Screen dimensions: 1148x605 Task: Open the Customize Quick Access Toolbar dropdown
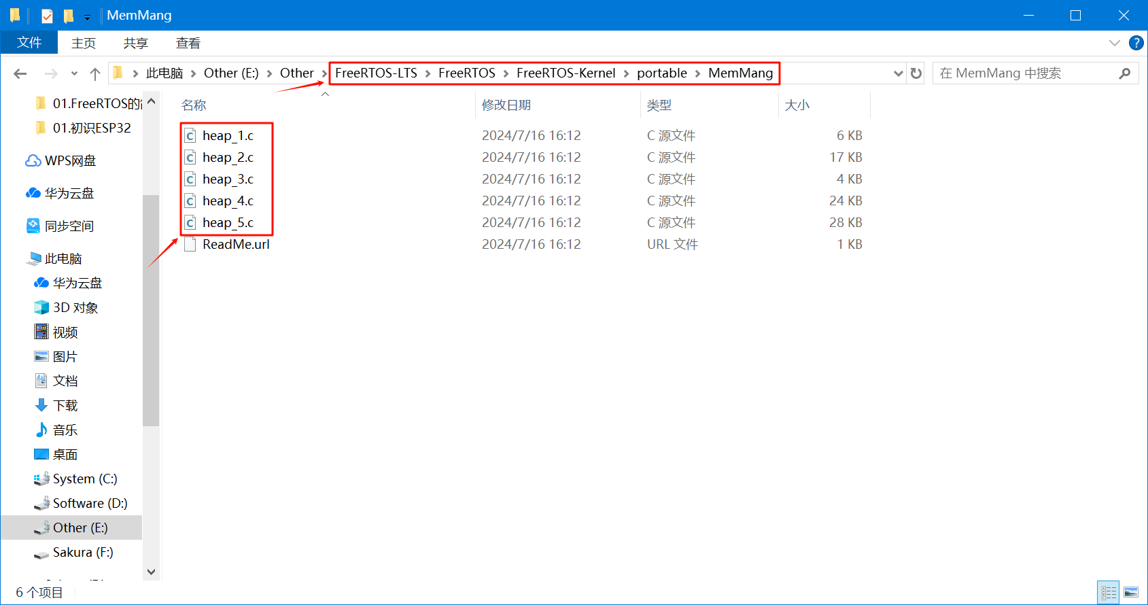(87, 17)
